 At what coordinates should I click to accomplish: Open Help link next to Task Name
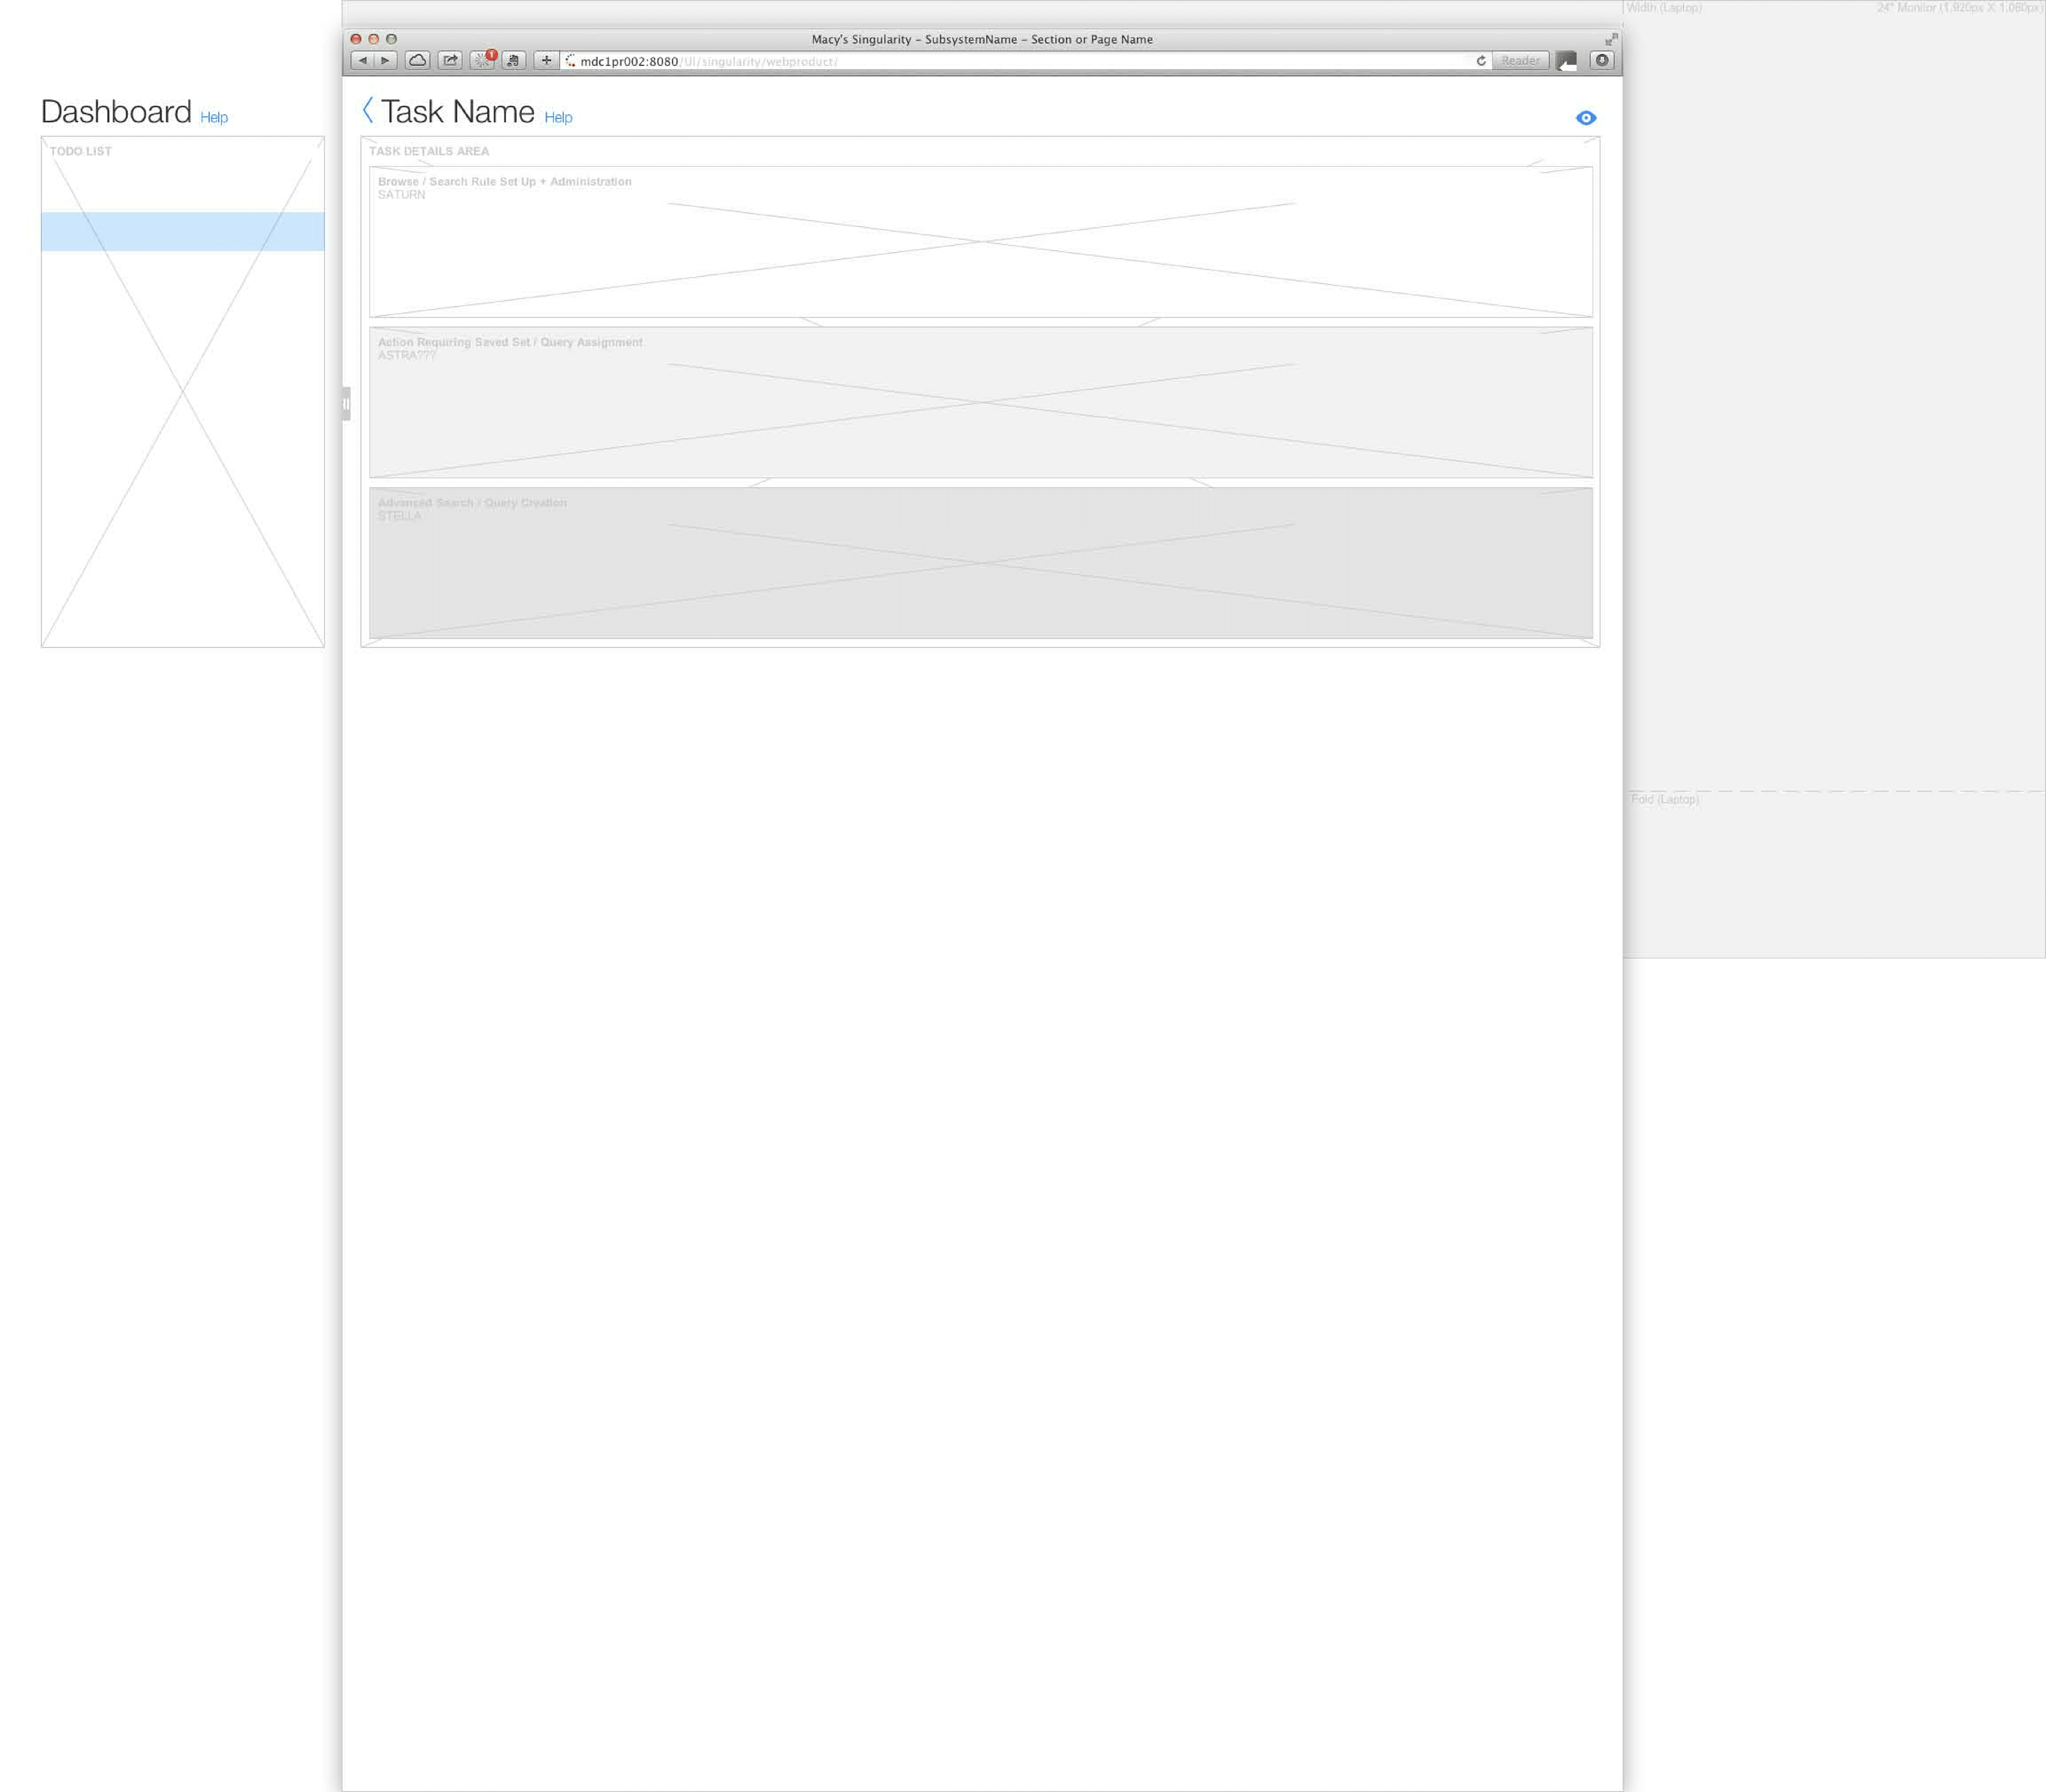558,118
